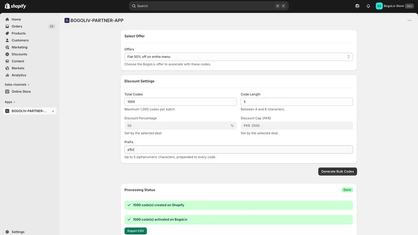Open Markets link in sidebar
This screenshot has width=418, height=235.
(x=18, y=68)
